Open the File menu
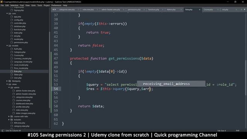The image size is (247, 139). coord(2,5)
